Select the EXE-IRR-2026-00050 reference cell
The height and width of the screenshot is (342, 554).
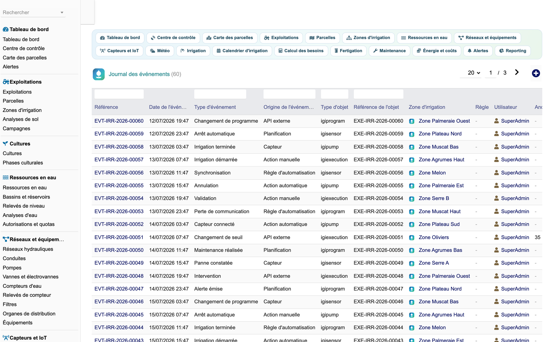pos(378,250)
